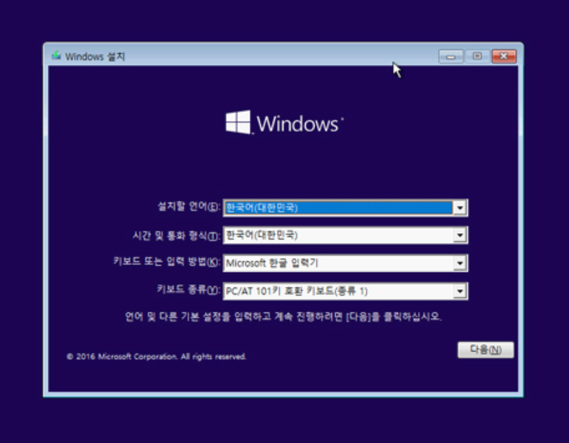Click the instruction text mentioning [다음]
Screen dimensions: 569x443
[x=284, y=316]
